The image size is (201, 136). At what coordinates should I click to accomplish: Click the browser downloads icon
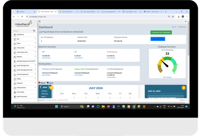tap(178, 16)
